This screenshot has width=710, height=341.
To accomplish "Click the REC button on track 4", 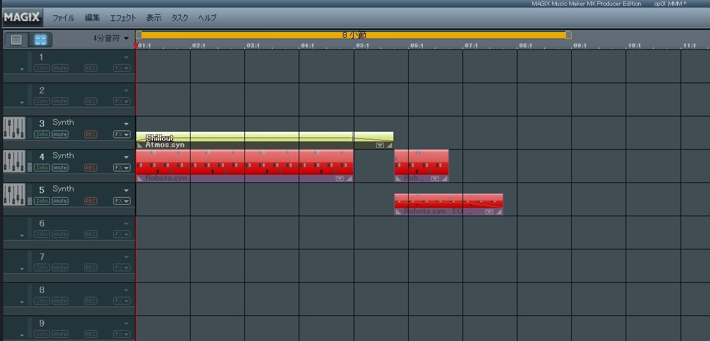I will click(91, 168).
